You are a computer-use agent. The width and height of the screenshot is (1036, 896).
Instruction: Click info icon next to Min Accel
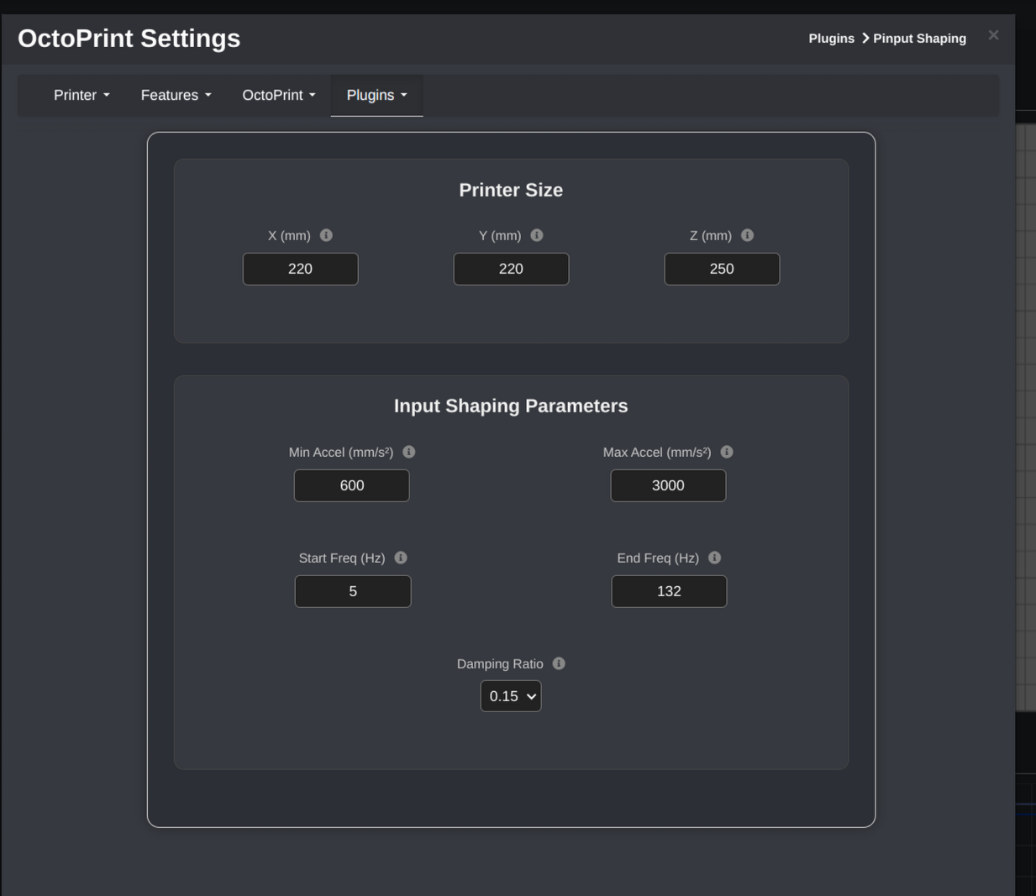tap(409, 452)
